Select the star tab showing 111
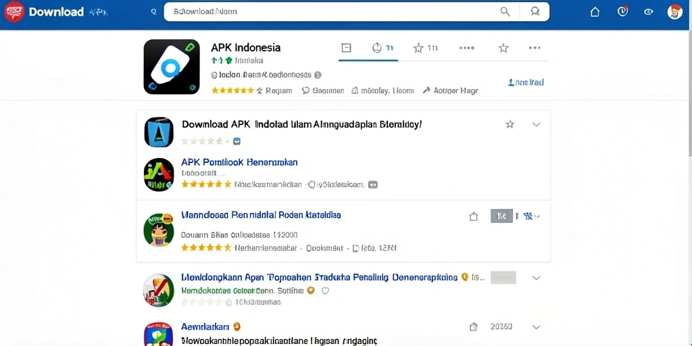The height and width of the screenshot is (346, 692). [426, 48]
